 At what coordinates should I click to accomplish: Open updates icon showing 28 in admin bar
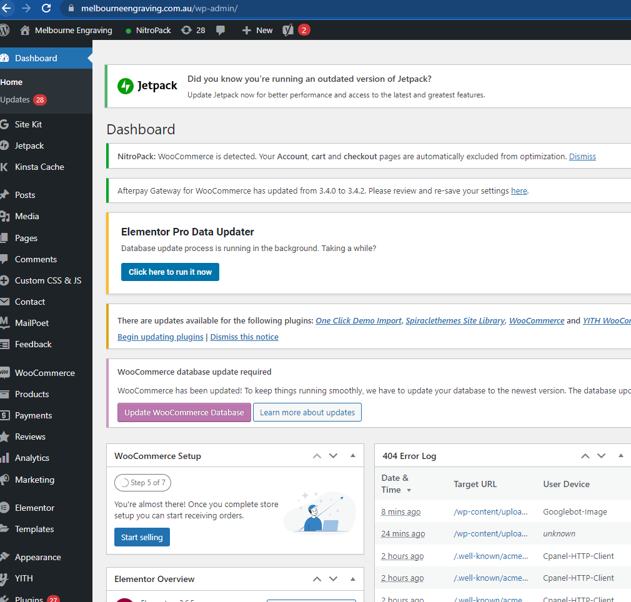[193, 30]
